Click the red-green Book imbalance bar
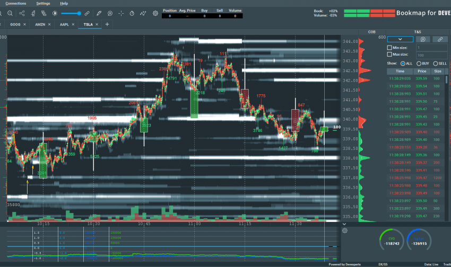The height and width of the screenshot is (267, 451). 369,11
